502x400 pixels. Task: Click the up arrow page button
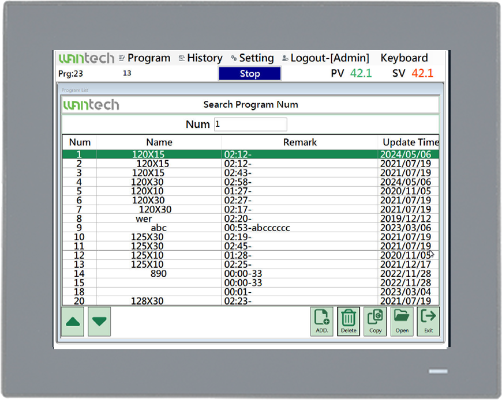[x=73, y=322]
